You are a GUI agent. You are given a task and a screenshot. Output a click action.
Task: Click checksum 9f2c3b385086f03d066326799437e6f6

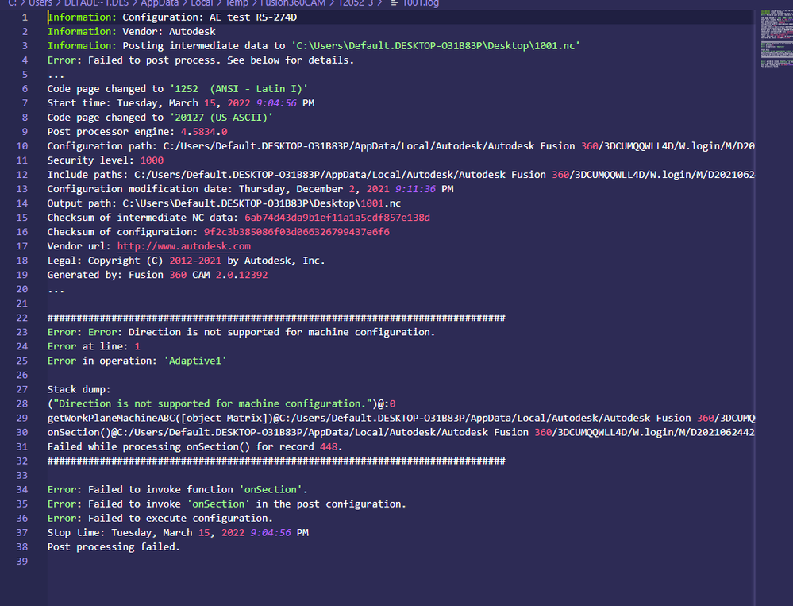pos(296,232)
